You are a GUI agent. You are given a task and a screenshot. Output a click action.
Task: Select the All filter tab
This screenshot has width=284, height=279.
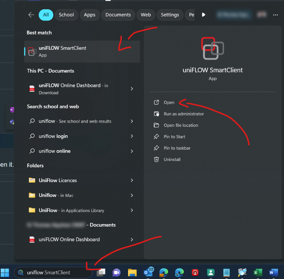46,15
